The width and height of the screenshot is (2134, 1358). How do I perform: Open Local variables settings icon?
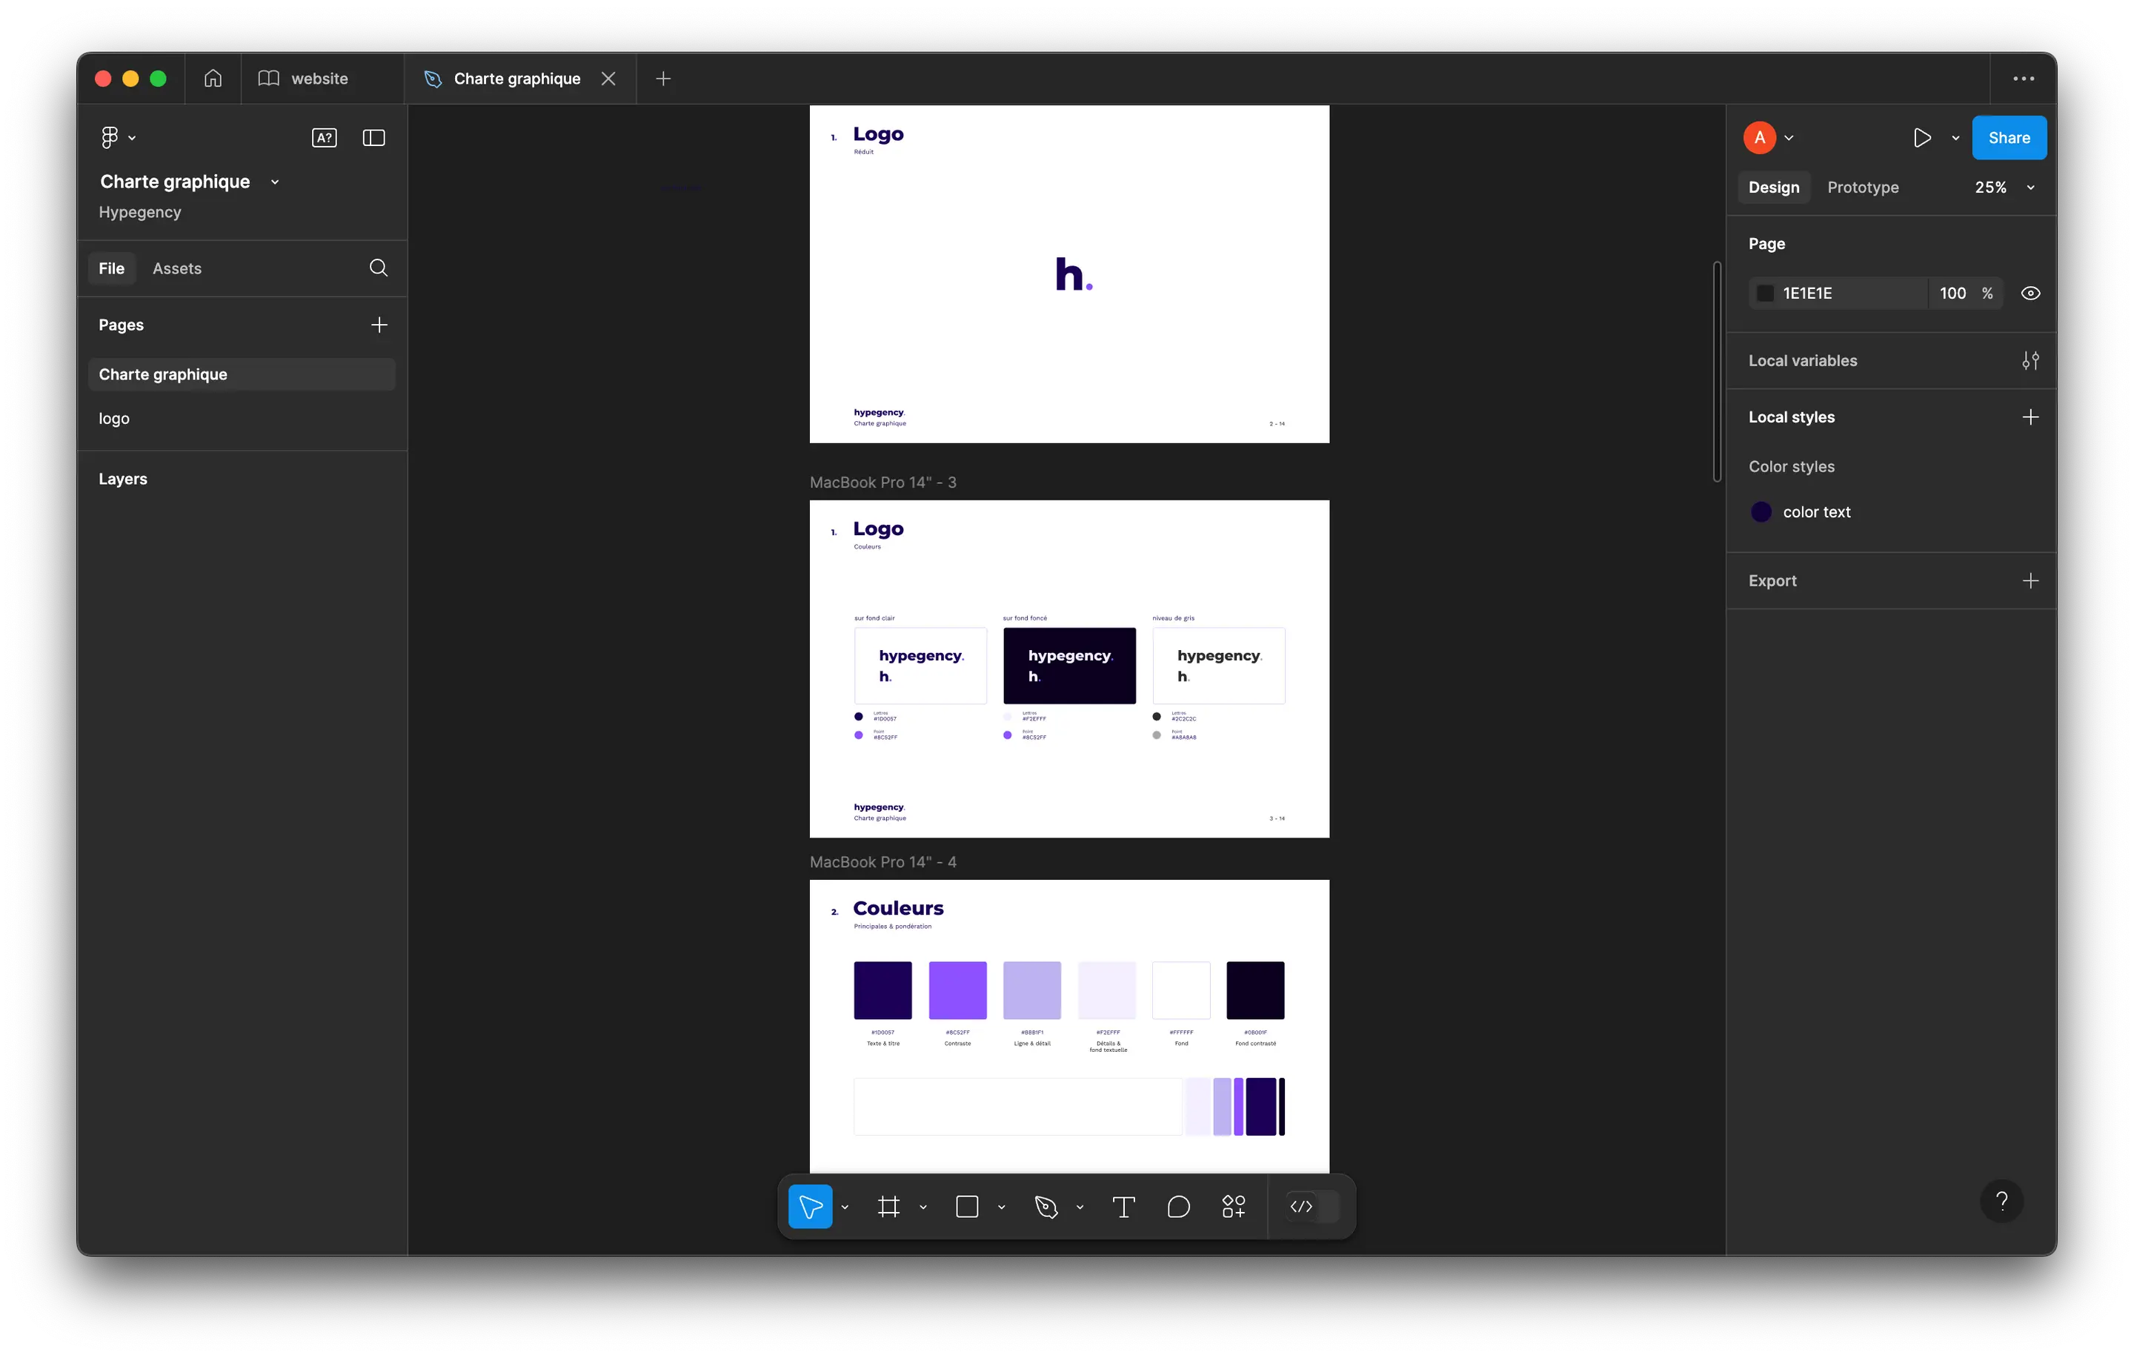(2030, 361)
